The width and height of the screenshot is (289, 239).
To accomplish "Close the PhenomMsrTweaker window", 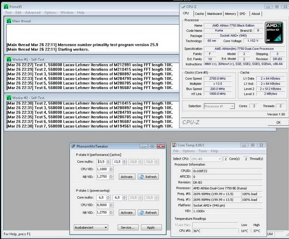I will [x=161, y=146].
